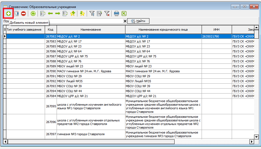Image resolution: width=261 pixels, height=149 pixels.
Task: Select legal name МБОУ СОШ № 44
Action: pos(163,91)
